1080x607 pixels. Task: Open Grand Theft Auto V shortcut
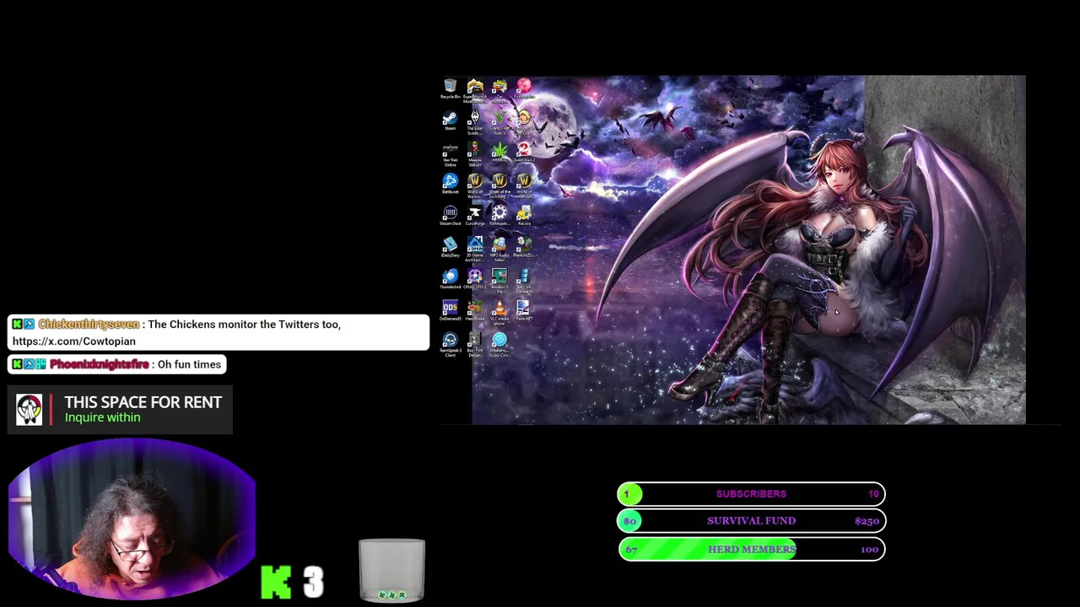(x=499, y=121)
